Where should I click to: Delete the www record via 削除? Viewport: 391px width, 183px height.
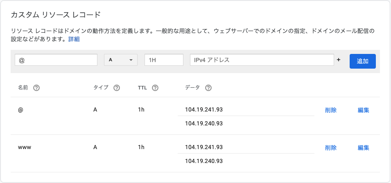(x=331, y=147)
